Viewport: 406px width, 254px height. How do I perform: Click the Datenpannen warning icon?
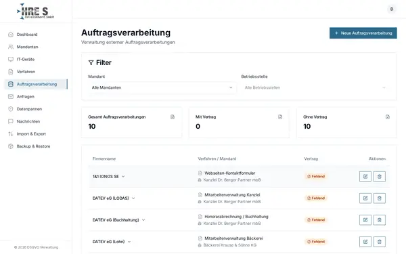(11, 109)
